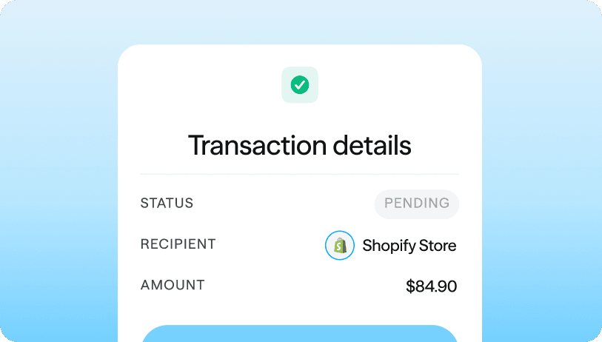The image size is (602, 342).
Task: Click the STATUS row label
Action: (167, 204)
